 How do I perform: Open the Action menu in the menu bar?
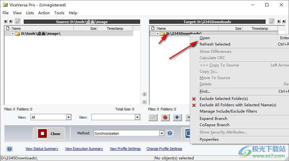tap(44, 13)
